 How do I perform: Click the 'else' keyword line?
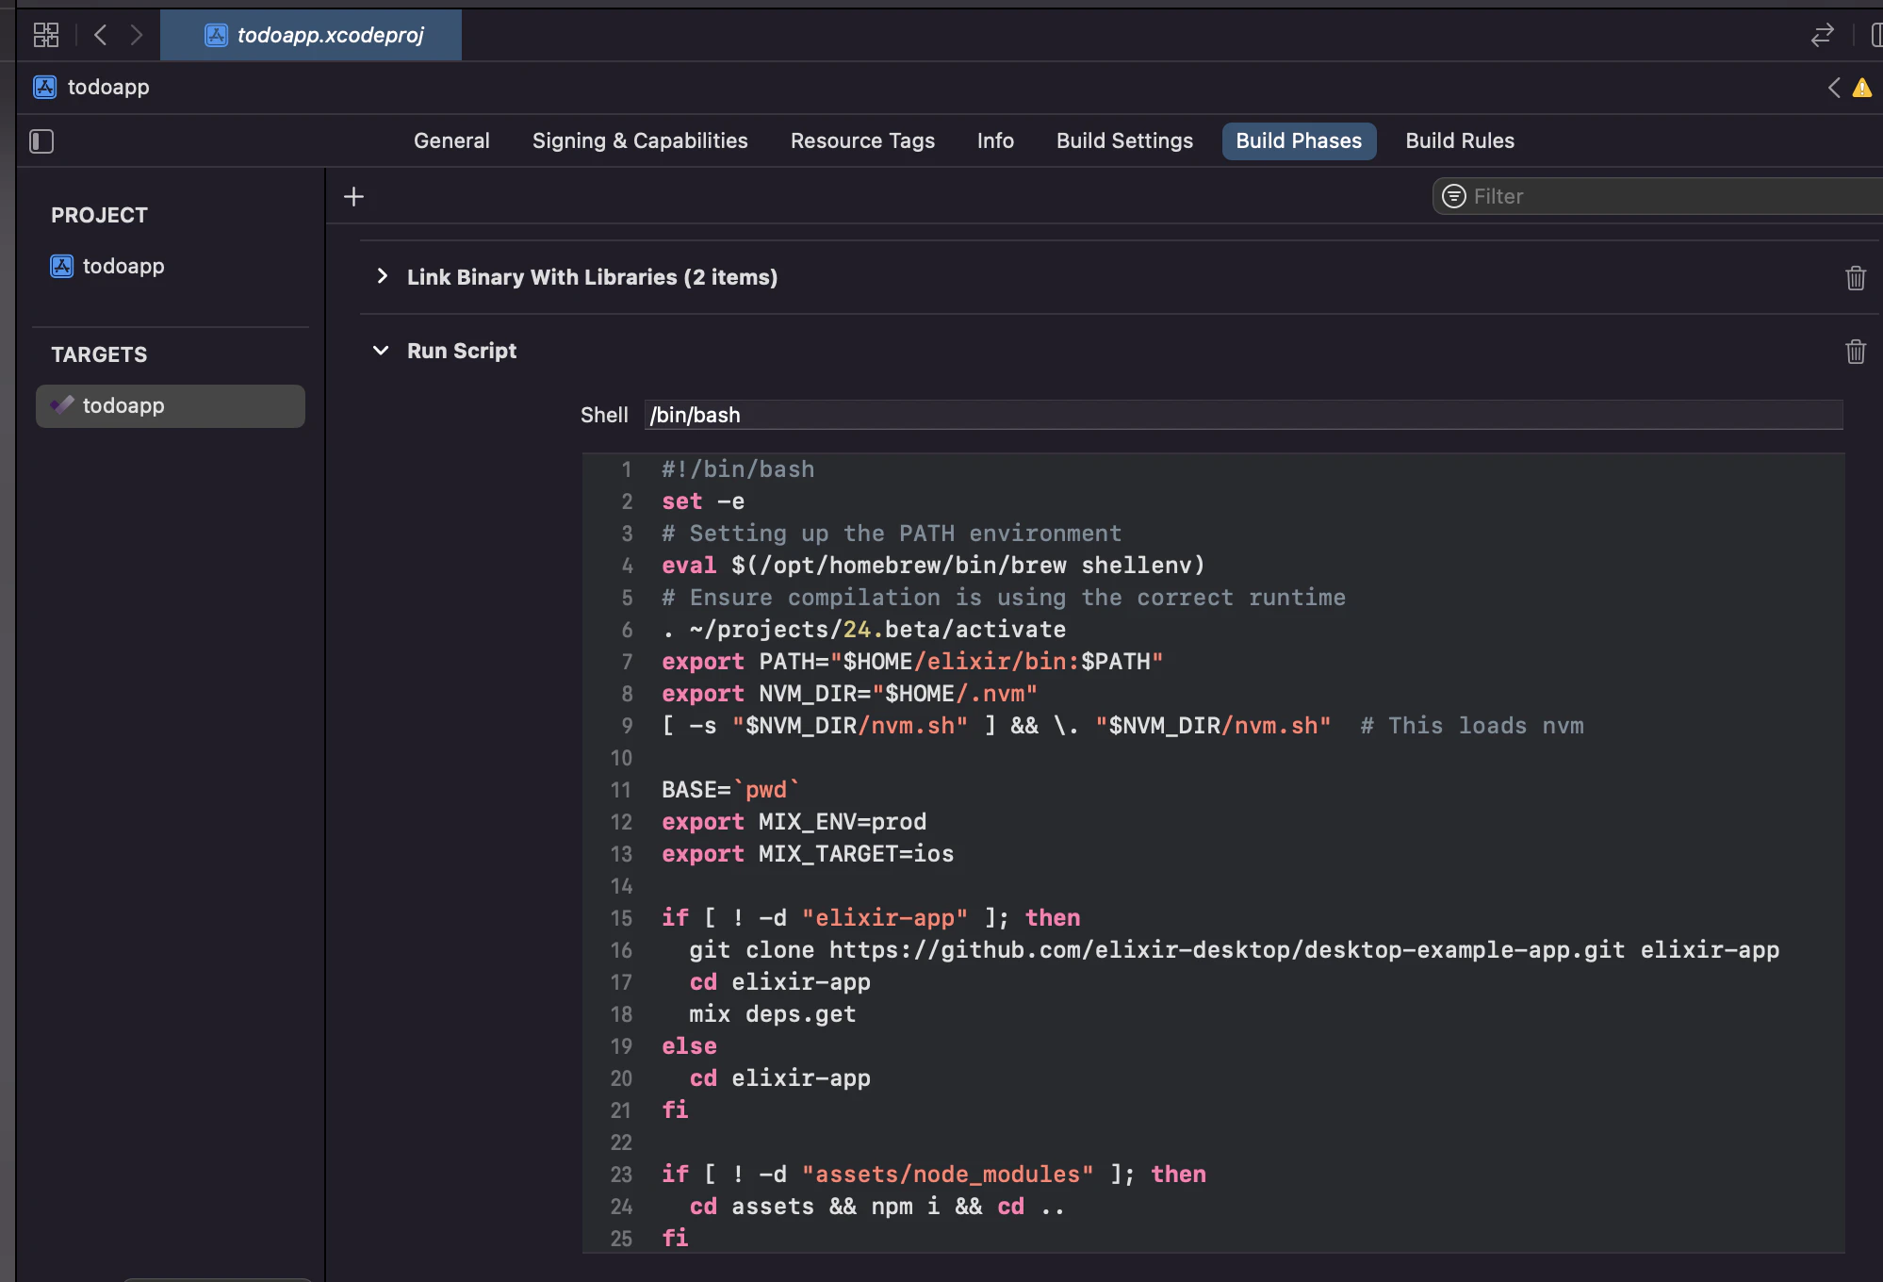pos(689,1046)
